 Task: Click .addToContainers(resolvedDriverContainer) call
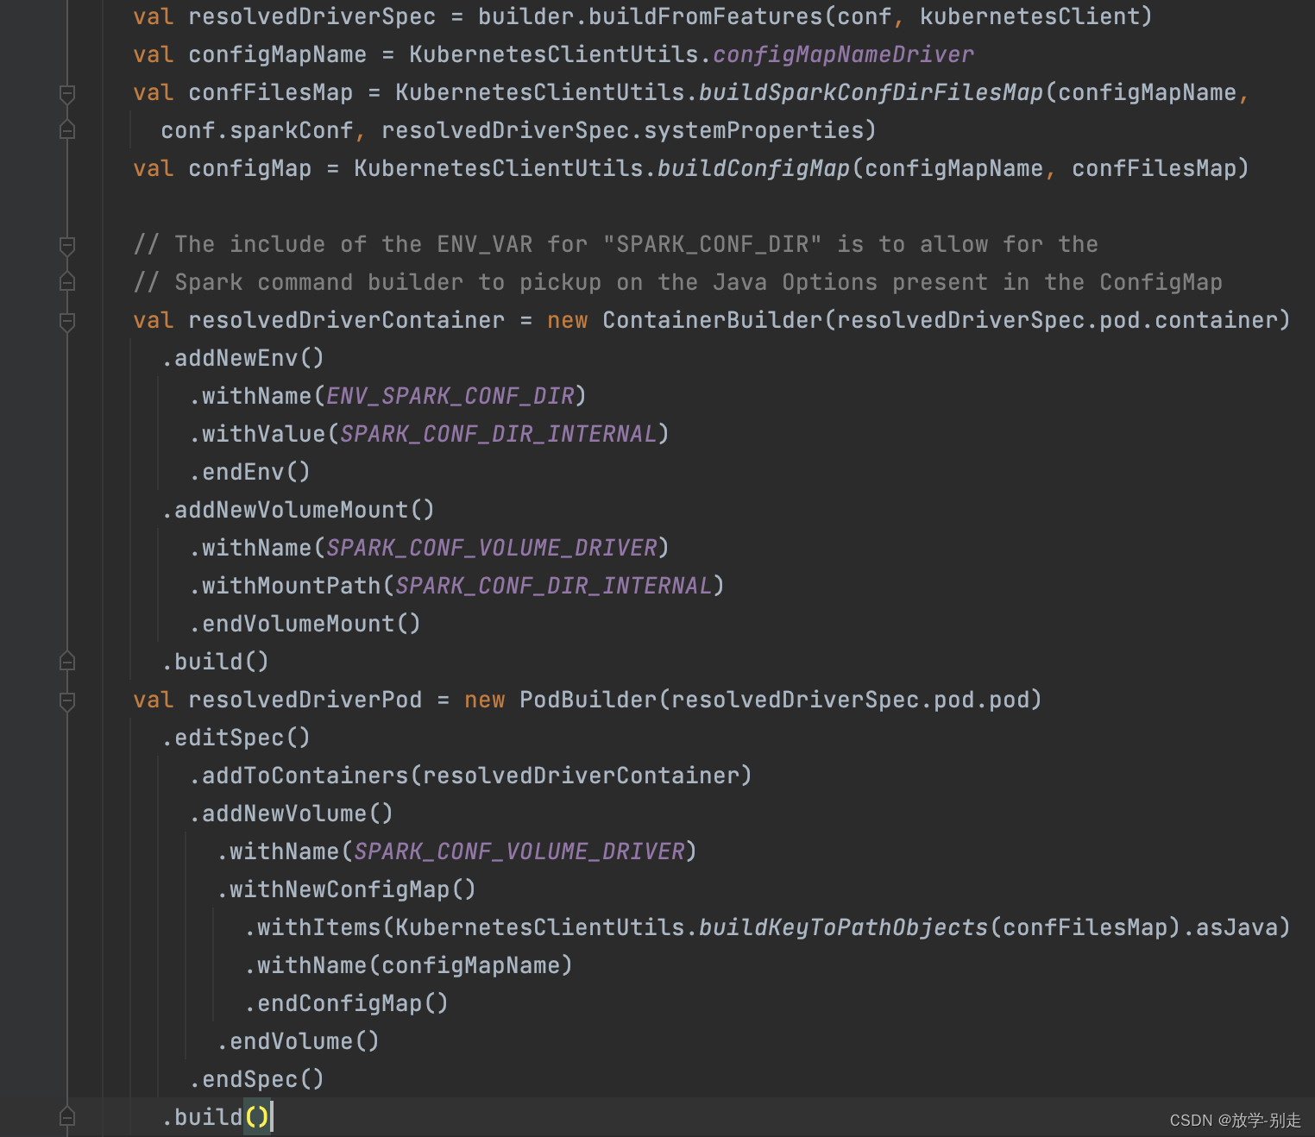471,776
